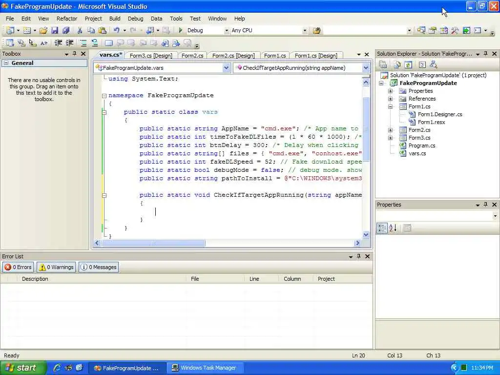500x375 pixels.
Task: Uncomment the selected lines icon
Action: click(x=94, y=43)
